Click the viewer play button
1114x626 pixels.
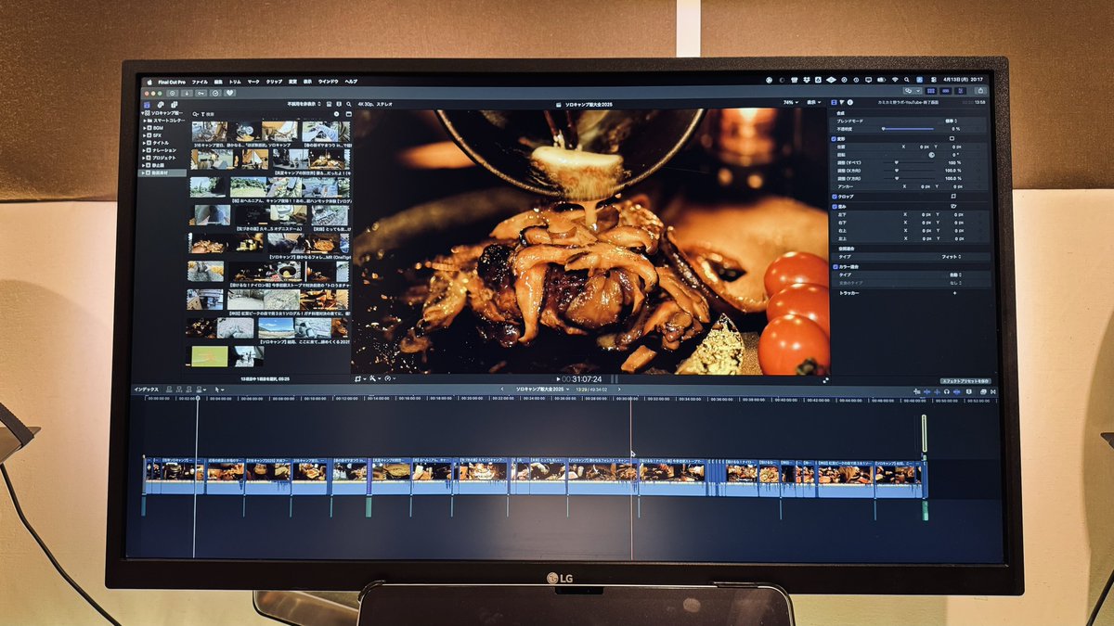pos(558,379)
